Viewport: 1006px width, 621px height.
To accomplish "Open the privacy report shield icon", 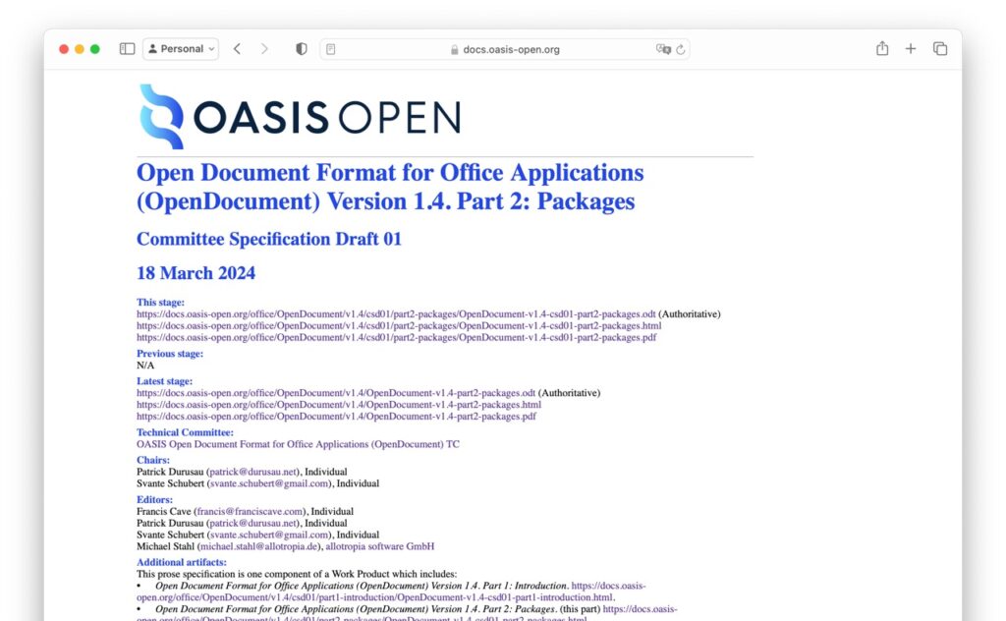I will 302,49.
